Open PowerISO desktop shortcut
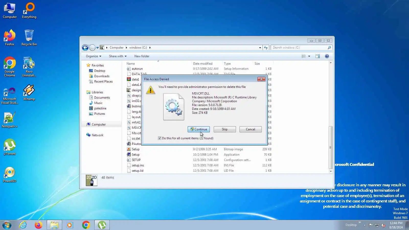 click(x=10, y=175)
